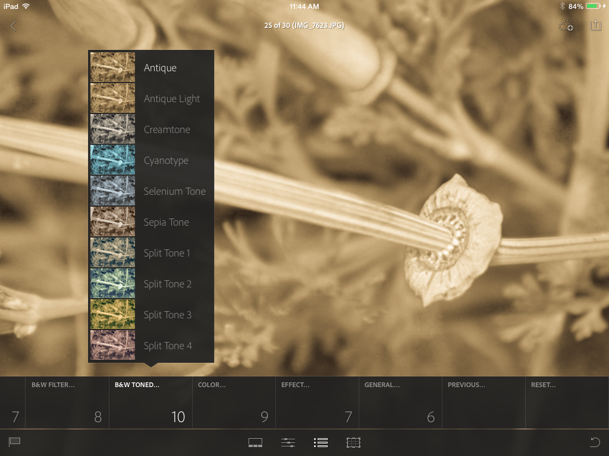Image resolution: width=609 pixels, height=456 pixels.
Task: Tap the battery indicator in the status bar
Action: point(593,6)
